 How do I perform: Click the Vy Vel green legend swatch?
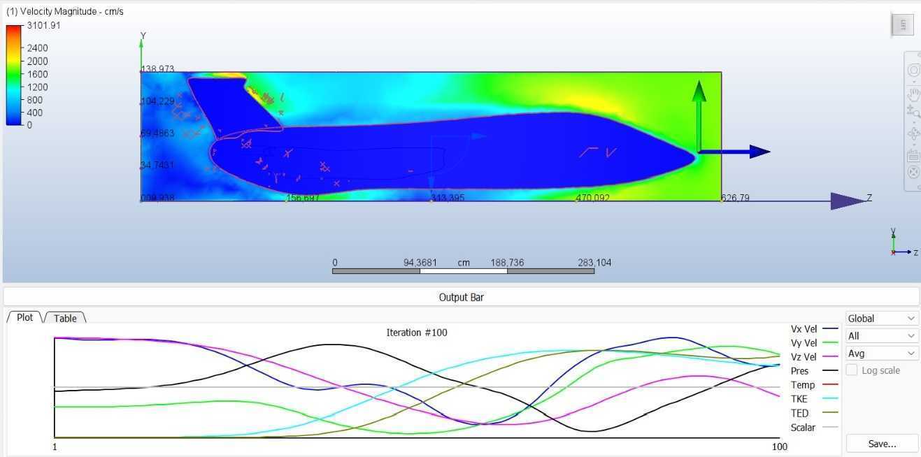(x=831, y=342)
